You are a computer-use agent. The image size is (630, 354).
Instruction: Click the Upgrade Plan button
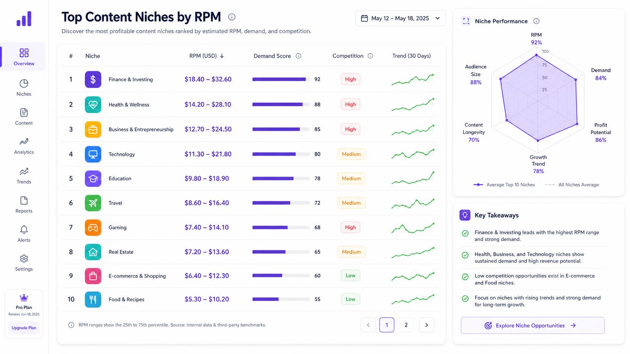(24, 328)
